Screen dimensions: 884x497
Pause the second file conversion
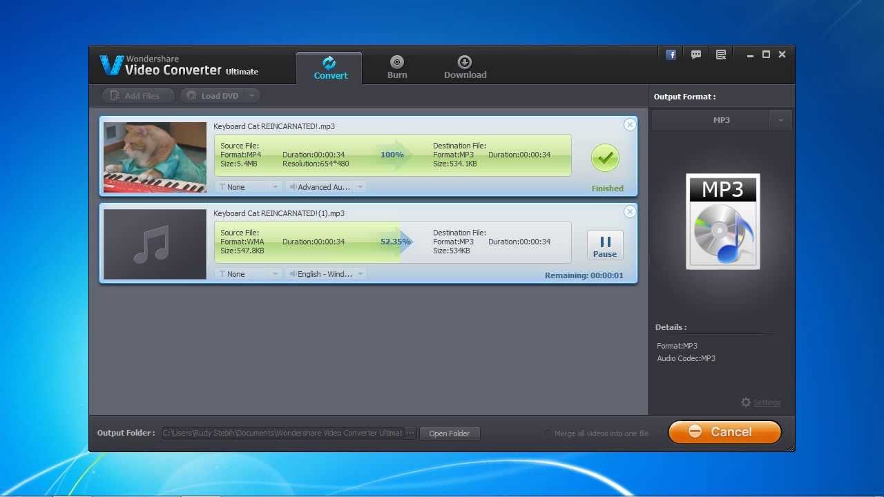pyautogui.click(x=605, y=245)
